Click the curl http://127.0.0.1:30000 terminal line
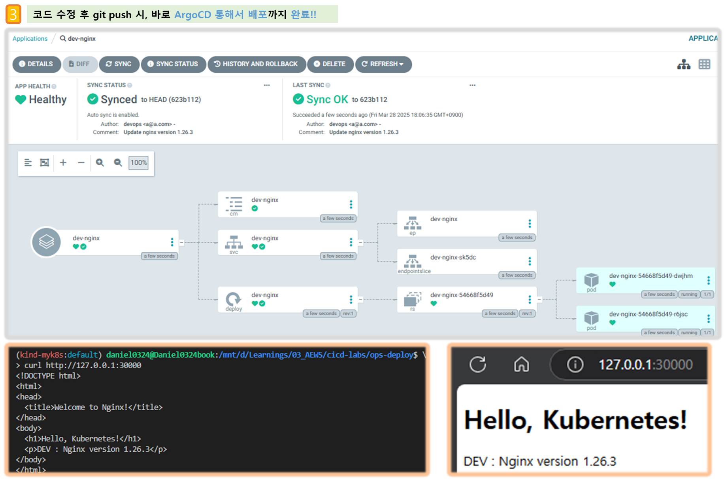The height and width of the screenshot is (479, 724). pos(83,365)
